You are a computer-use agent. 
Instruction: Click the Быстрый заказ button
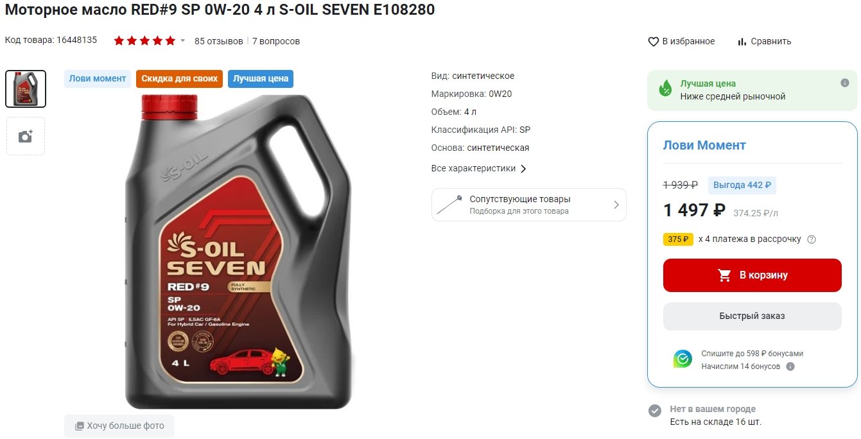point(752,316)
